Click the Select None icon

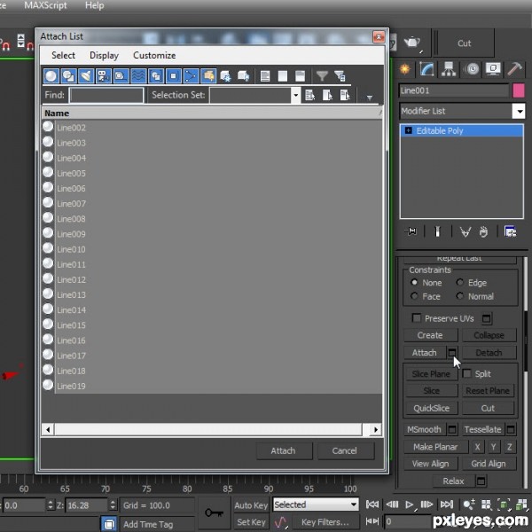tap(283, 76)
